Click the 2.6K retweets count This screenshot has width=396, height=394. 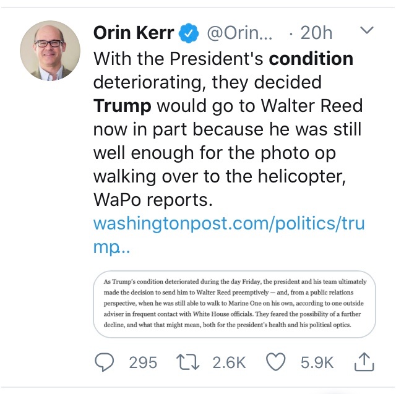(x=230, y=362)
